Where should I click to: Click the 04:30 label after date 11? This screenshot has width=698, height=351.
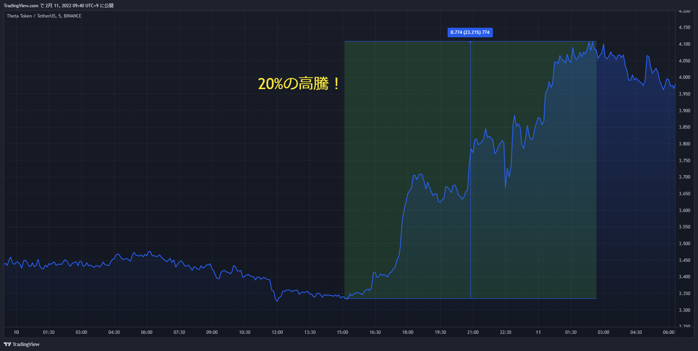[x=636, y=332]
